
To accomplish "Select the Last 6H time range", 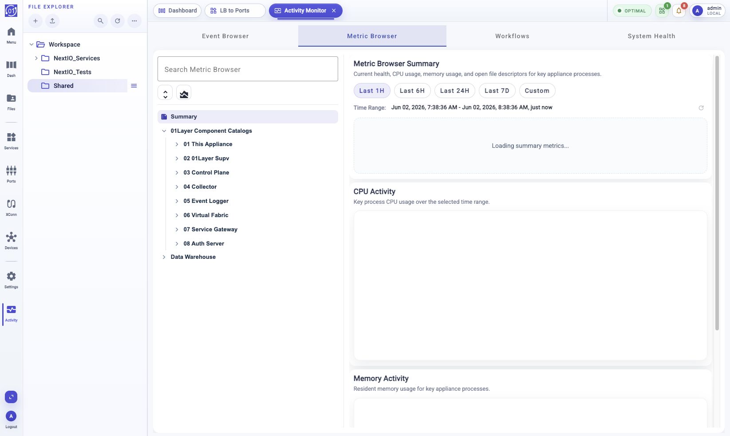I will [x=412, y=91].
